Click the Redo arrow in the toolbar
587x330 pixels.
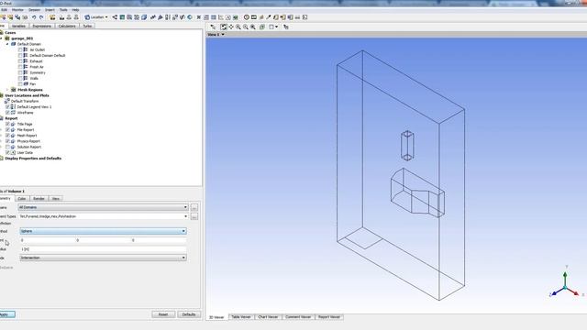point(41,17)
